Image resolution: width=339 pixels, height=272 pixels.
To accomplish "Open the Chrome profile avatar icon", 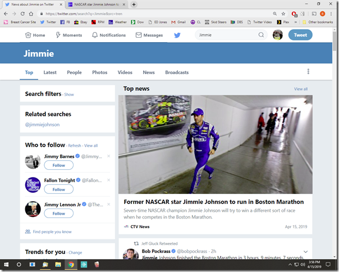I will [322, 13].
